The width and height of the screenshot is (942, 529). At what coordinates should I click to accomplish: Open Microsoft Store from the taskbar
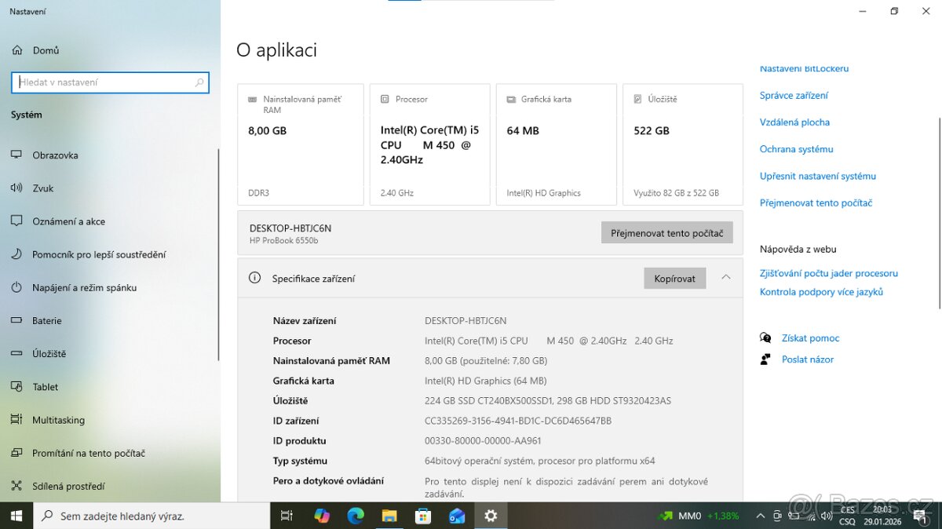(423, 516)
